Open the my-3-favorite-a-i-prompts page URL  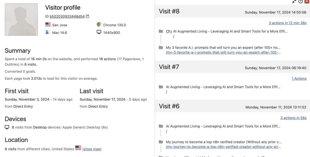[x=223, y=52]
